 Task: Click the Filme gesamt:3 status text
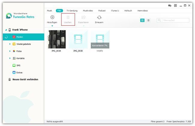click(x=157, y=122)
